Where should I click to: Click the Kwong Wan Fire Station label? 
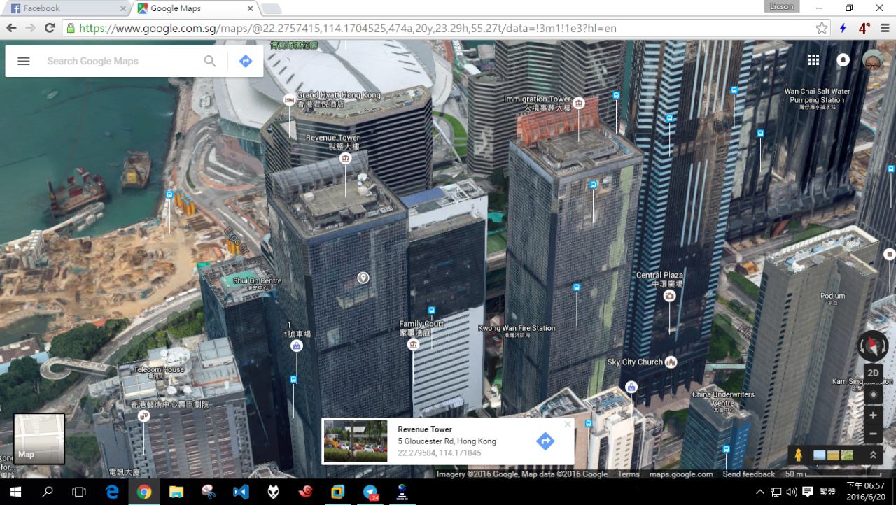[x=517, y=328]
